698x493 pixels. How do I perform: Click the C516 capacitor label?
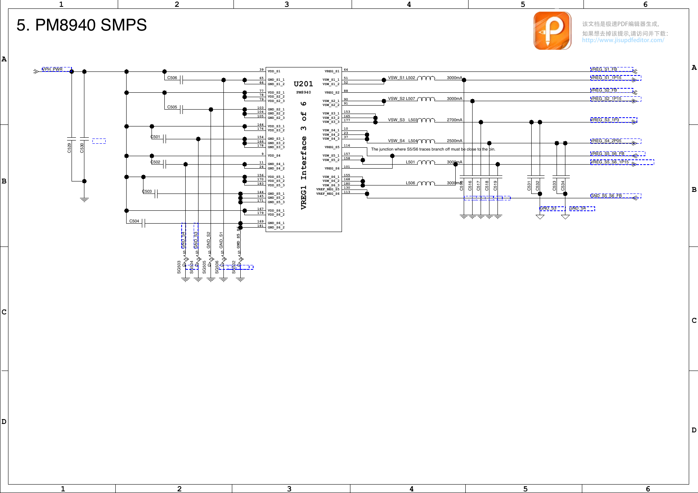470,185
